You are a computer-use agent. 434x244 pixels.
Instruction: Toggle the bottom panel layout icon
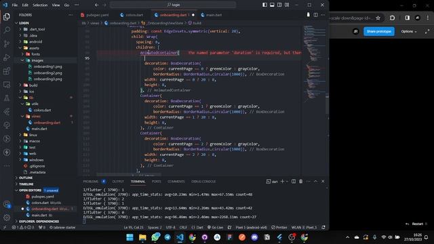(272, 5)
